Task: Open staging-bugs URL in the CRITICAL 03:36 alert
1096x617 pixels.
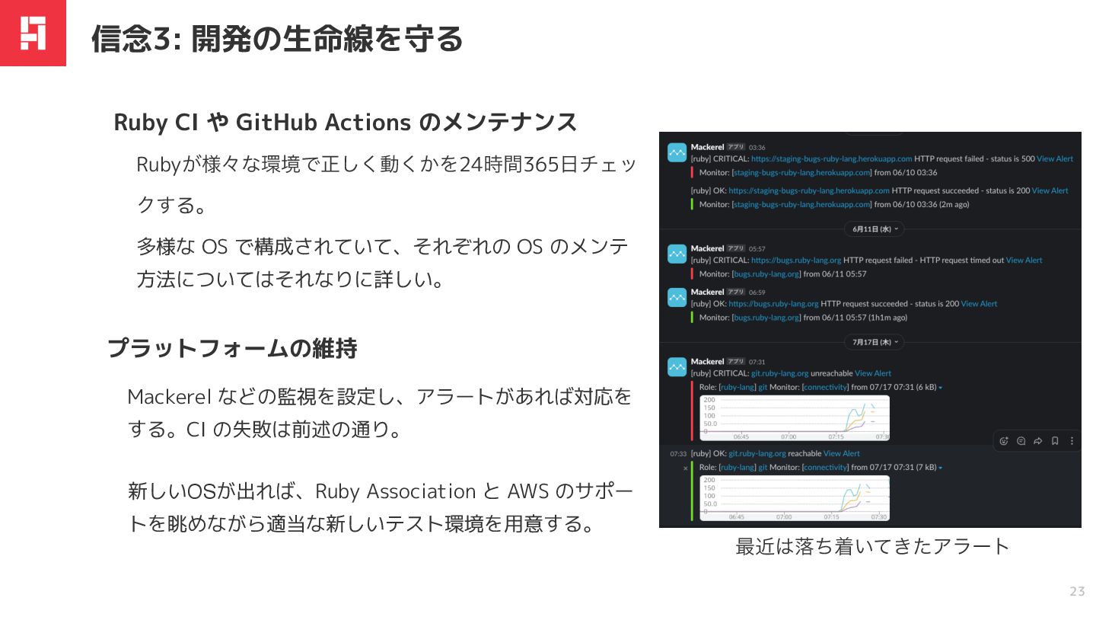Action: pyautogui.click(x=831, y=158)
